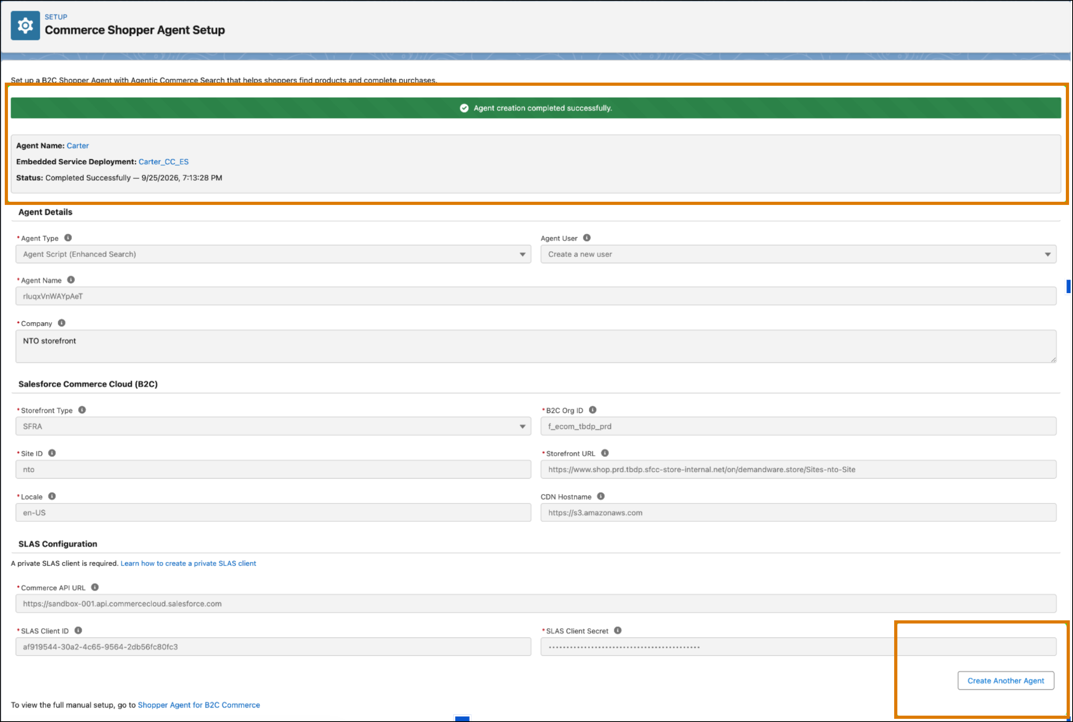Click info icon next to SLAS Client Secret
The image size is (1073, 722).
618,630
